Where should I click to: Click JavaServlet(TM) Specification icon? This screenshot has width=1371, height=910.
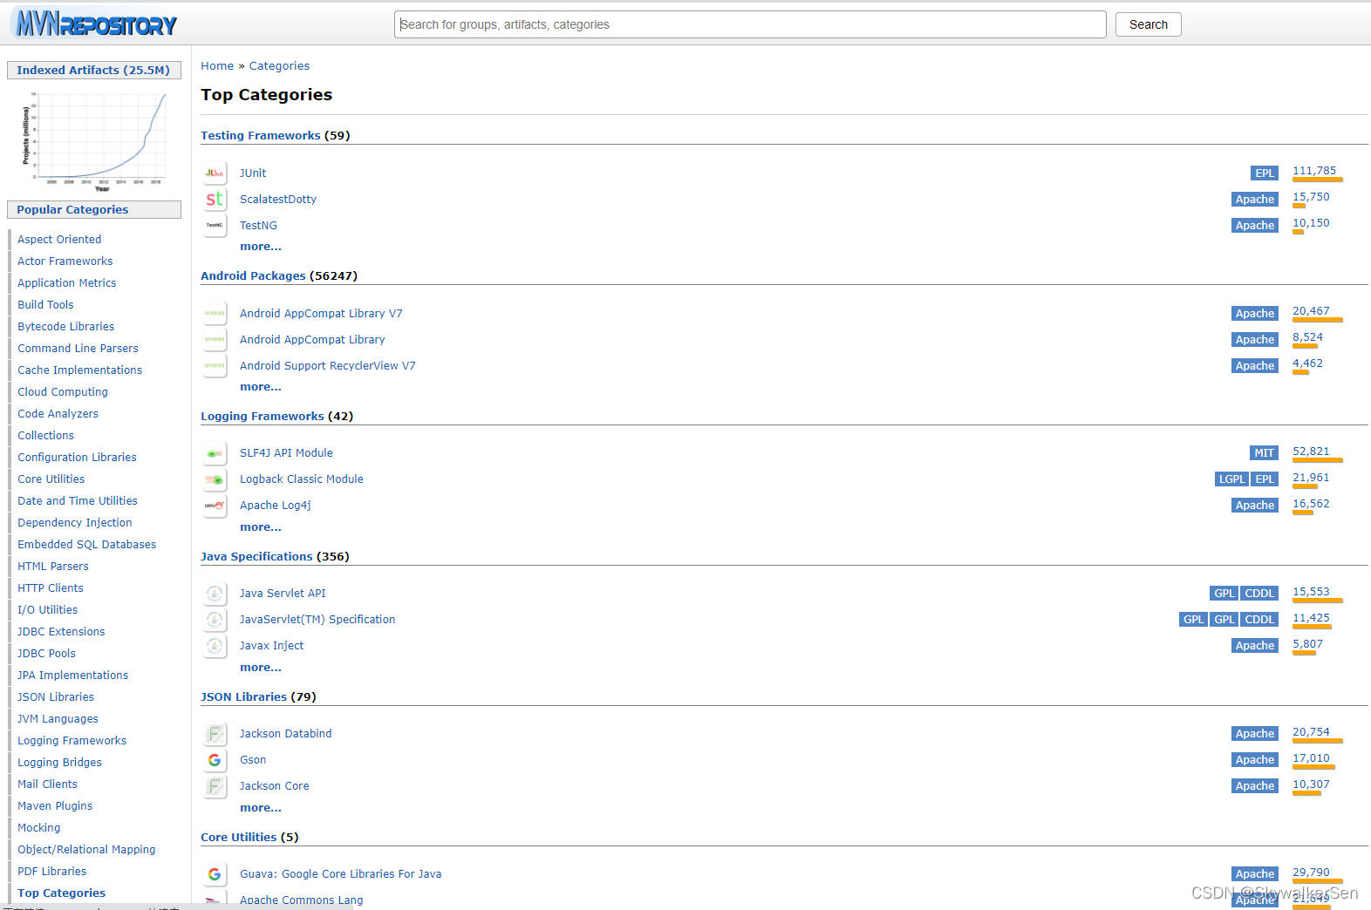pos(215,620)
